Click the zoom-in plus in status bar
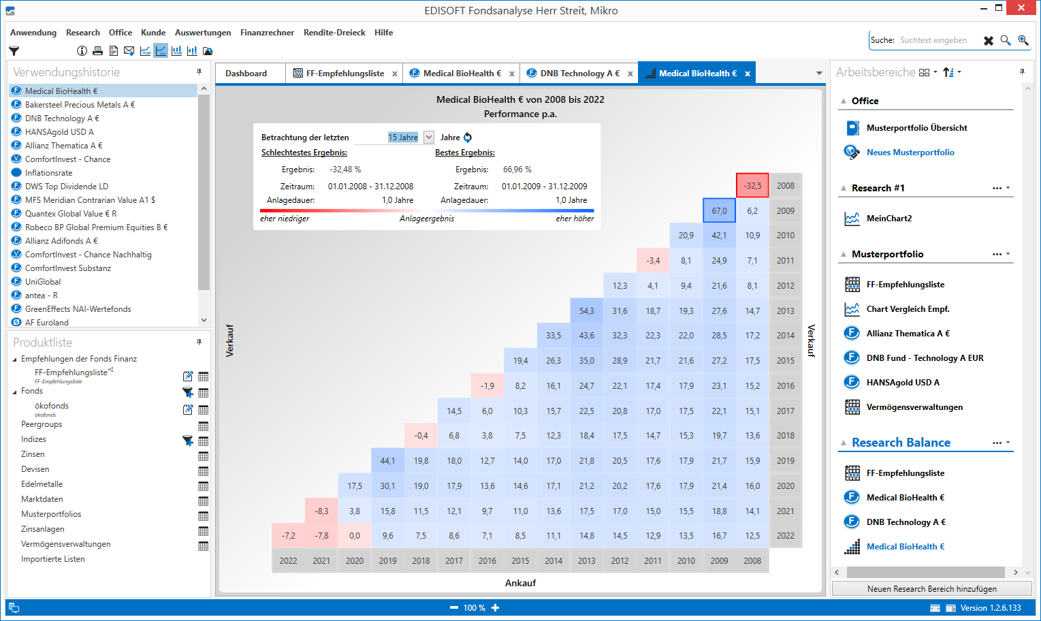The height and width of the screenshot is (621, 1041). (x=496, y=608)
